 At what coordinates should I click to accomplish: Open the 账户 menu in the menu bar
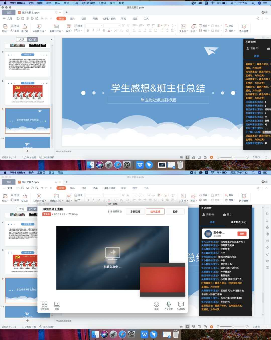[31, 173]
